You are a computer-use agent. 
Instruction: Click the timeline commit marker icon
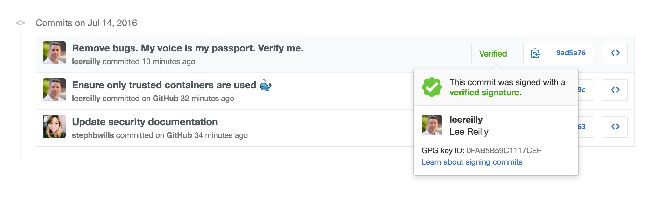point(20,23)
